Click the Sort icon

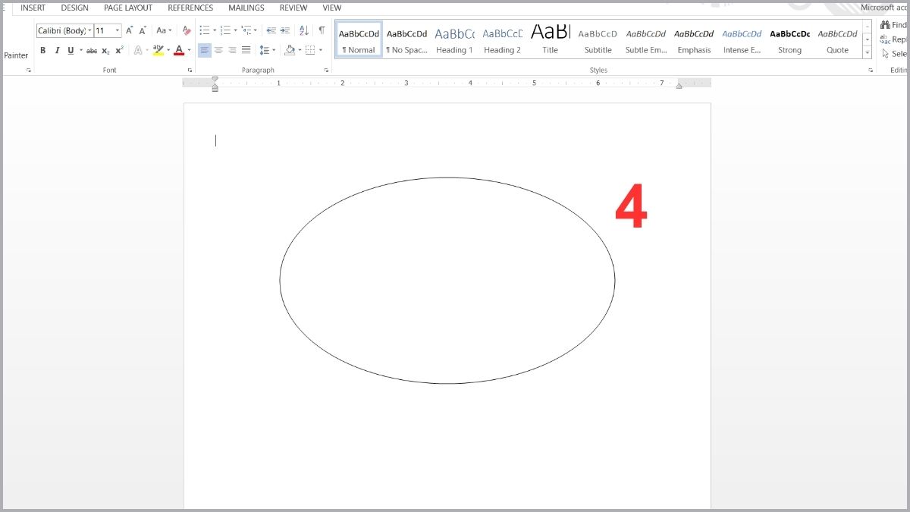coord(303,31)
